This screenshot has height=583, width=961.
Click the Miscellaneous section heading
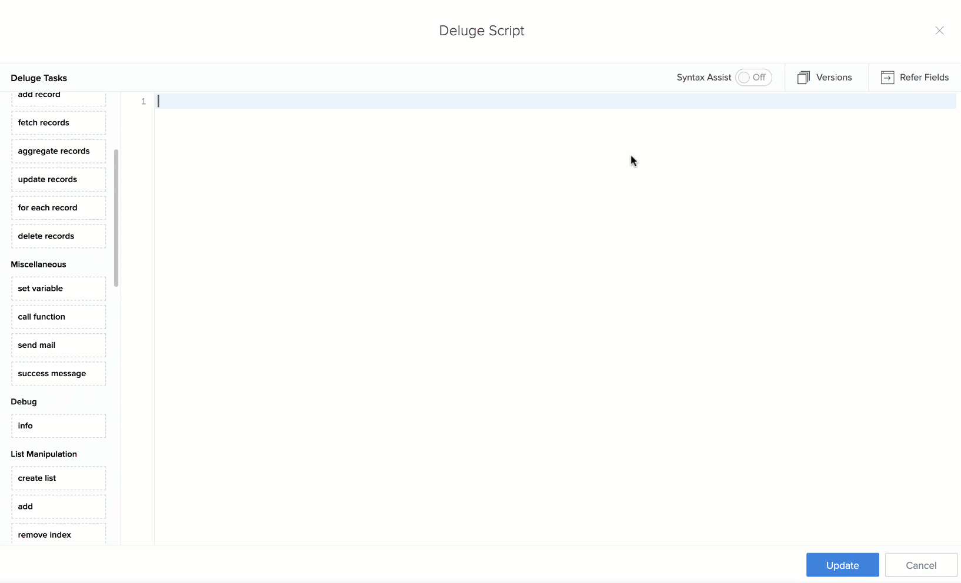(x=38, y=264)
